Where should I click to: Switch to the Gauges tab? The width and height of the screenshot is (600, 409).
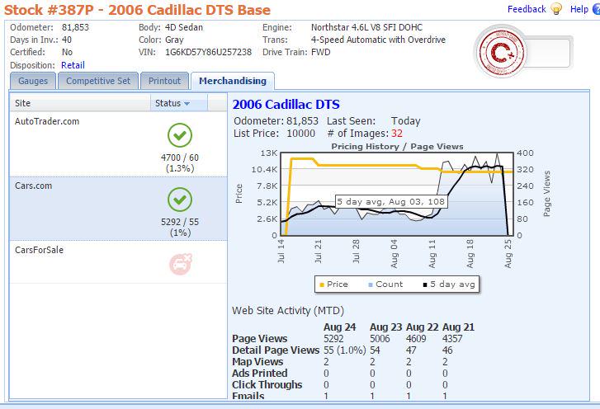click(33, 81)
